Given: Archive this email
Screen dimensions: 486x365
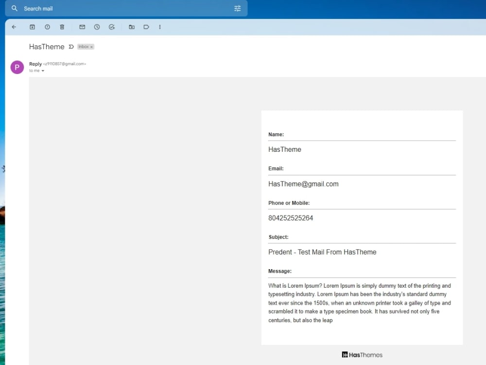Looking at the screenshot, I should pos(32,27).
